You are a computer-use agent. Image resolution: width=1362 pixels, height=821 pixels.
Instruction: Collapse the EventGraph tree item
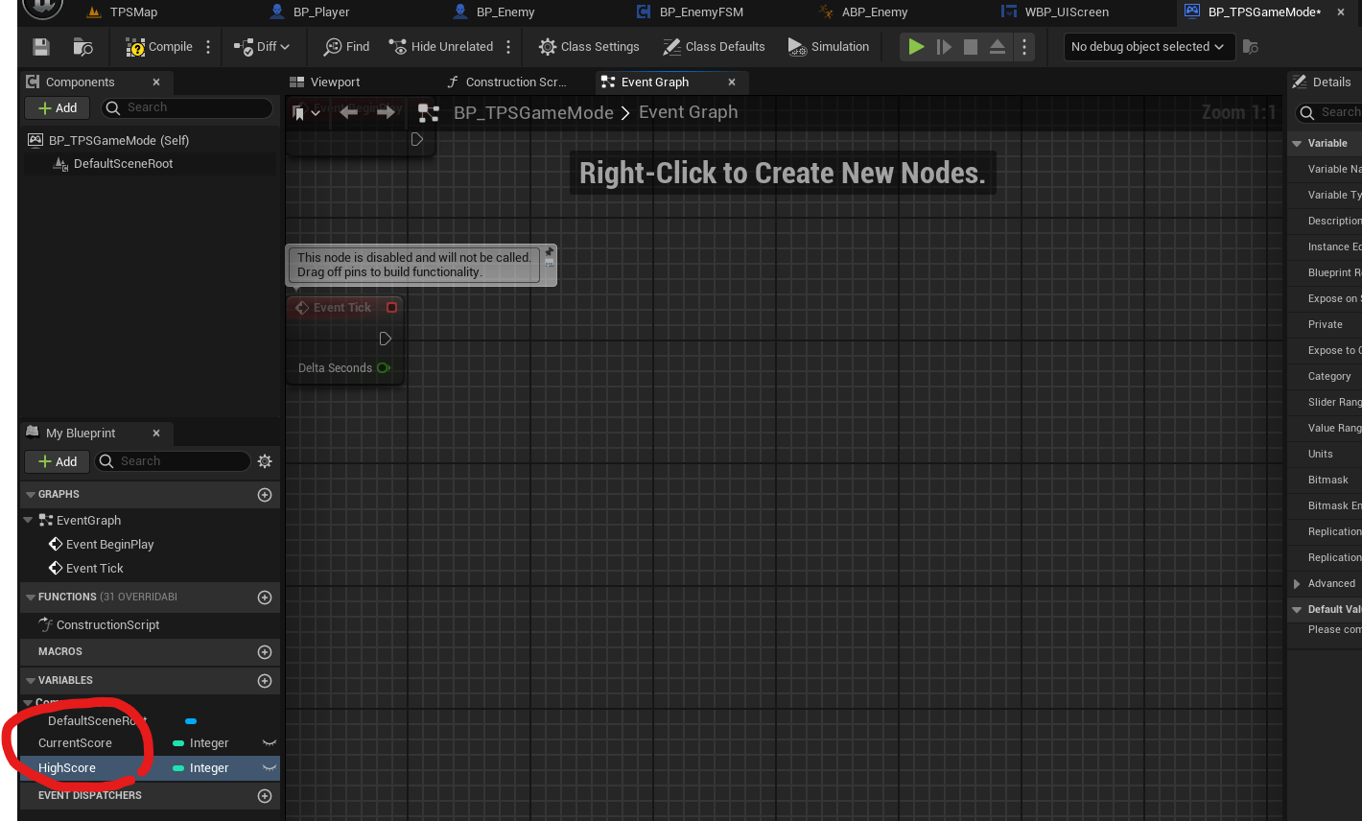point(29,521)
